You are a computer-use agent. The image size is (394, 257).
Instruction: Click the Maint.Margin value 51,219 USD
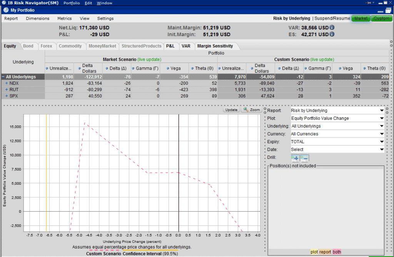[217, 28]
